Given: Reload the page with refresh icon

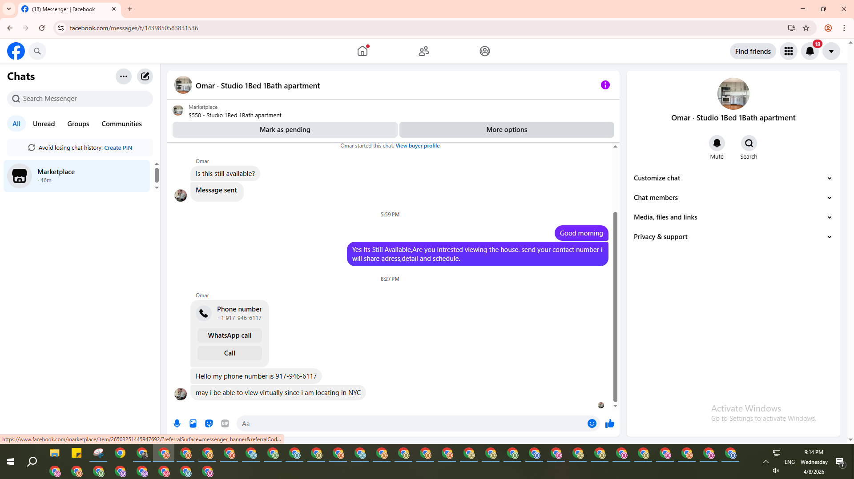Looking at the screenshot, I should click(42, 28).
